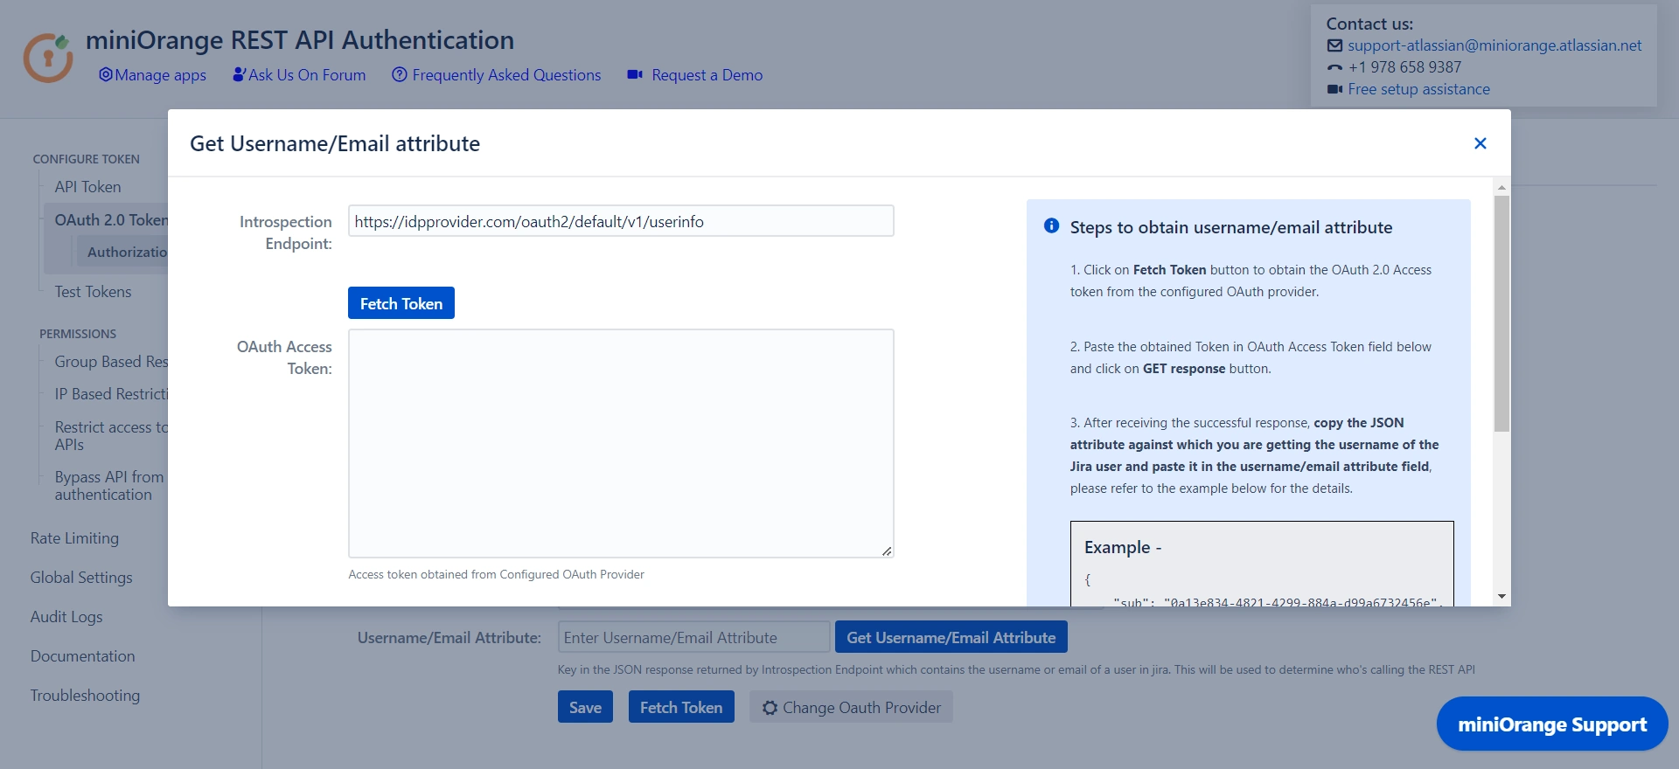Click the gear icon on Change Oauth Provider

(770, 708)
